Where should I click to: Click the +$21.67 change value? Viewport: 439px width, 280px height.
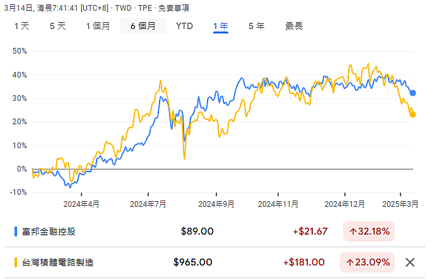(x=310, y=231)
